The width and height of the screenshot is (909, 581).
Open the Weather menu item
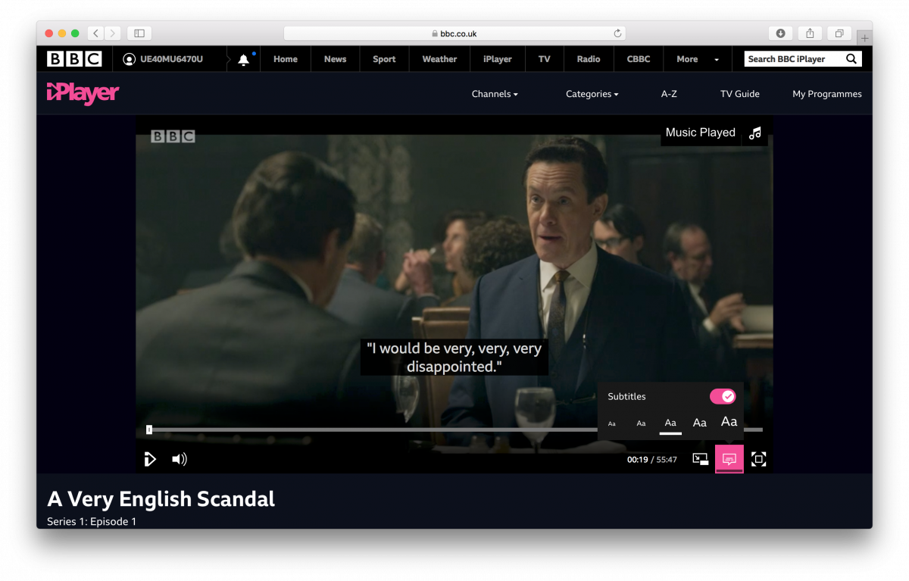pos(439,59)
